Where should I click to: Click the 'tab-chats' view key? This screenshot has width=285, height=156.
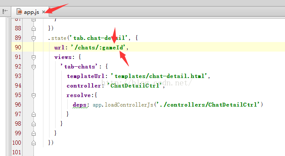[79, 67]
